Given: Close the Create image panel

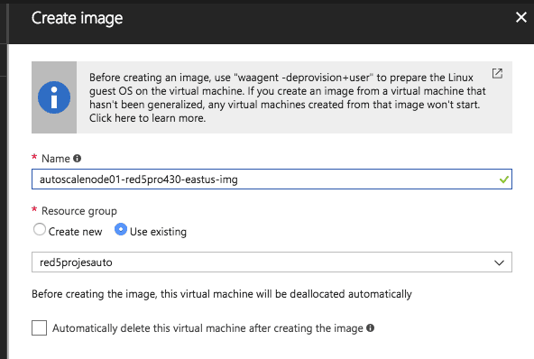Looking at the screenshot, I should click(521, 17).
